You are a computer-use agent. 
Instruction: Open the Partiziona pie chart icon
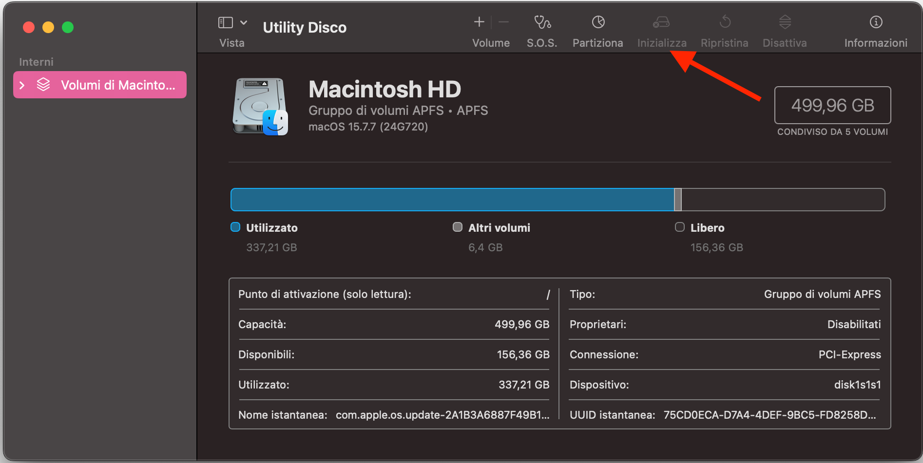tap(598, 22)
